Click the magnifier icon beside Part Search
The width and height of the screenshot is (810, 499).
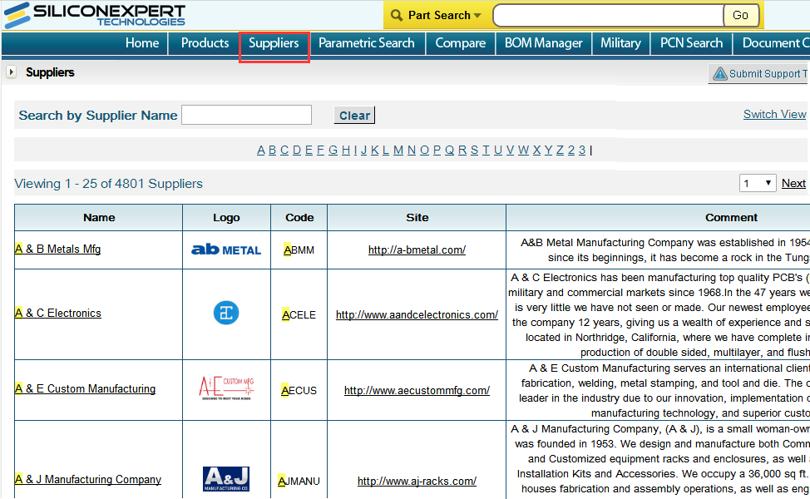pos(396,16)
